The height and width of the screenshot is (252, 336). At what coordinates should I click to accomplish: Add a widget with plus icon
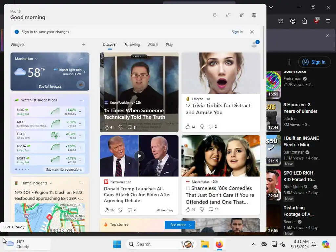coord(84,44)
